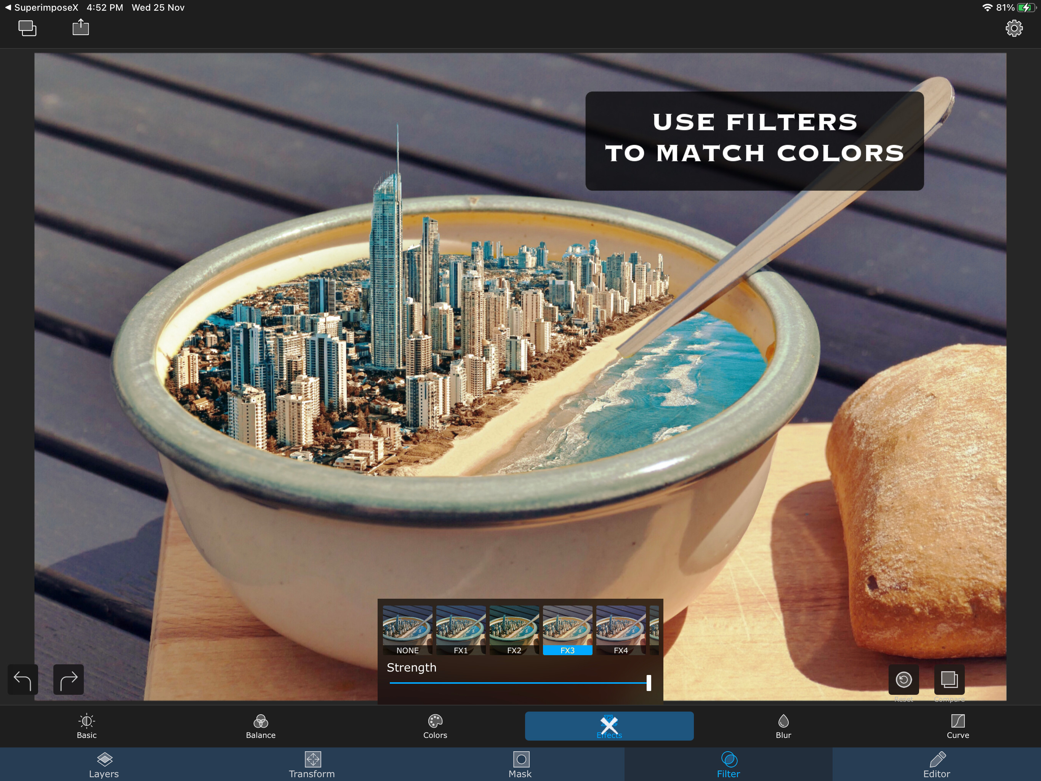Switch to the Layers tab
This screenshot has width=1041, height=781.
[x=104, y=765]
